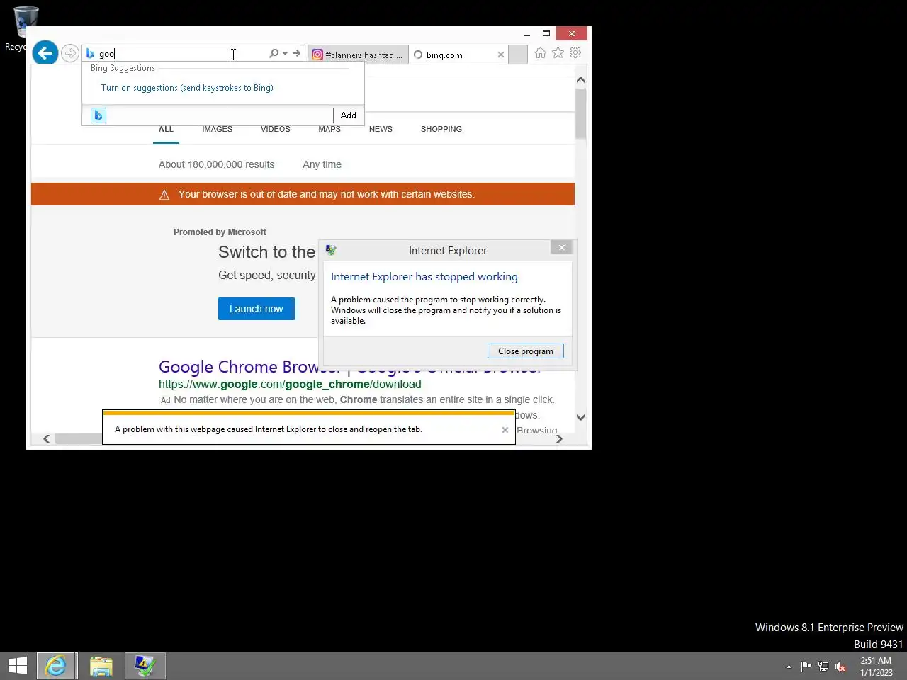Click the Bing search provider icon in the dropdown

click(98, 115)
